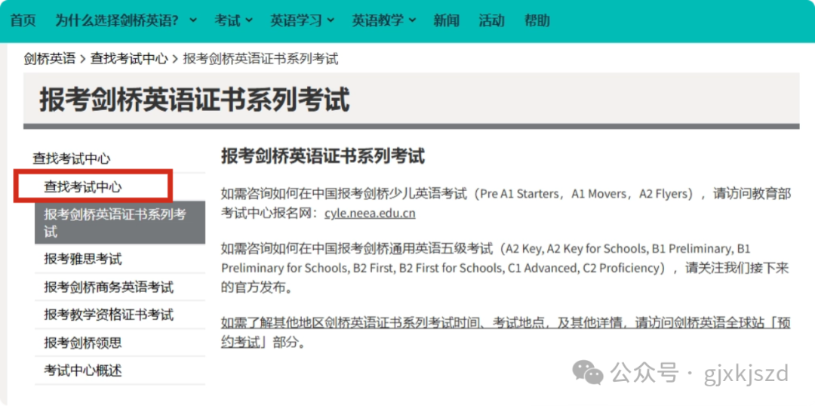Follow the cyle.neea.edu.cn link
This screenshot has height=406, width=815.
[370, 213]
